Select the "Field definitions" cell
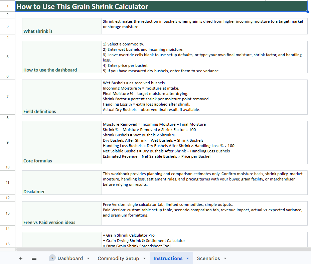 point(62,97)
